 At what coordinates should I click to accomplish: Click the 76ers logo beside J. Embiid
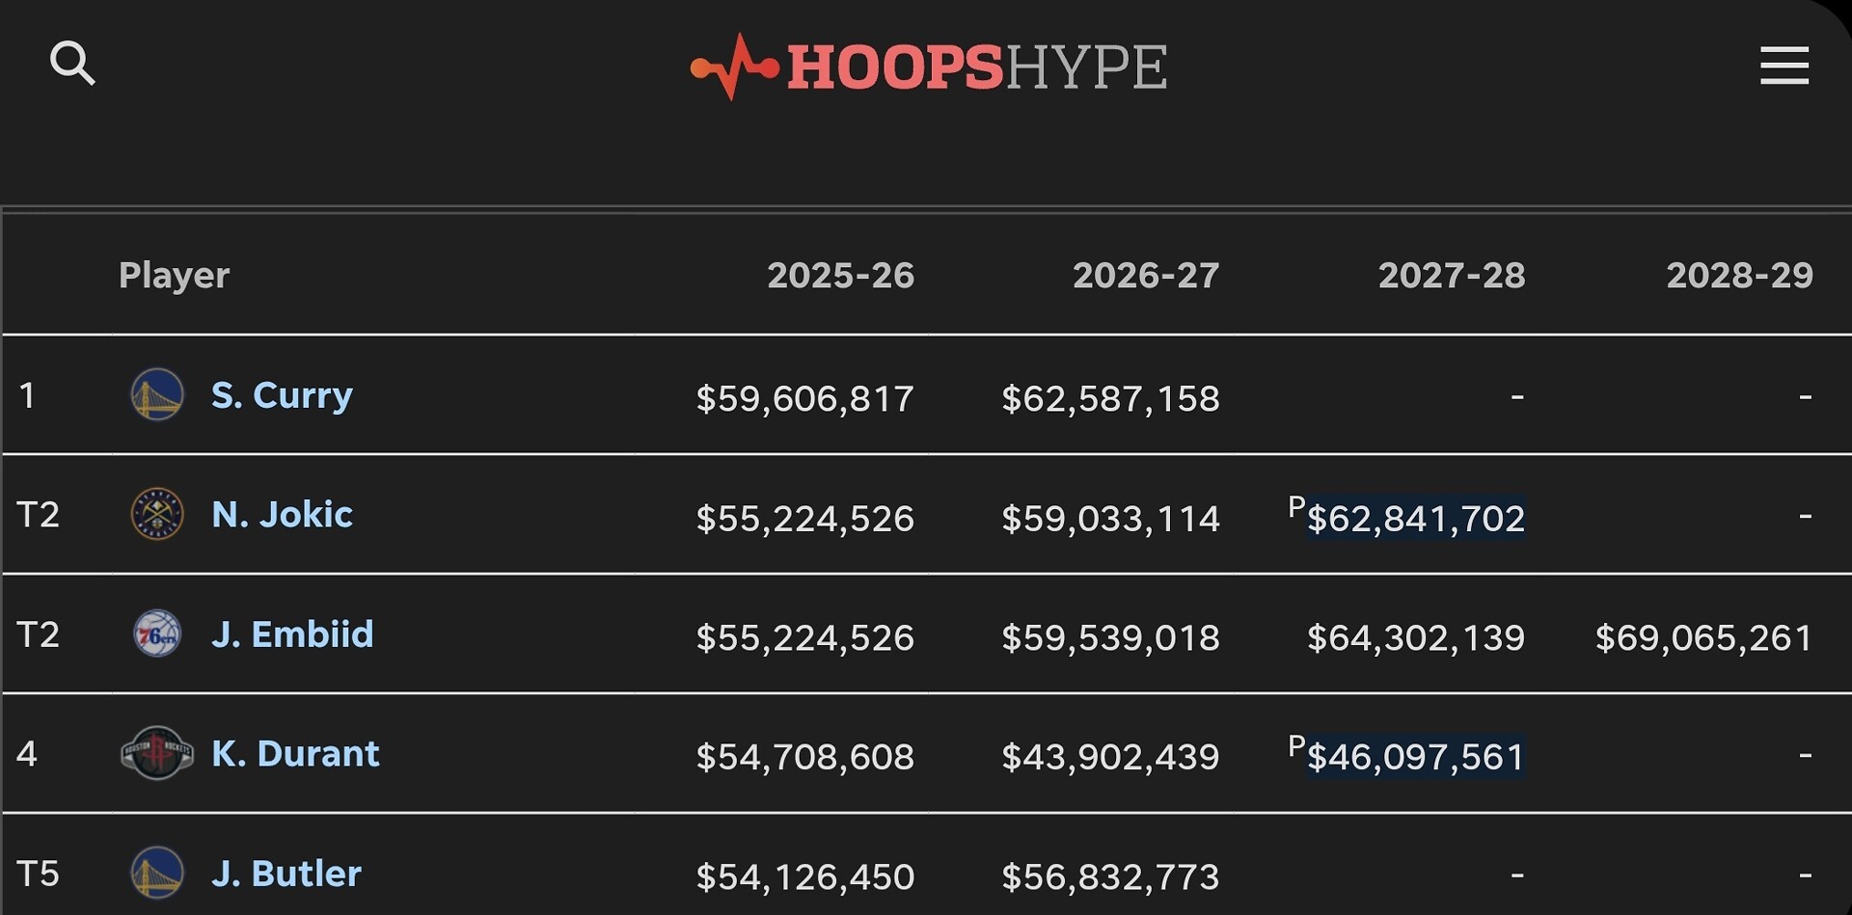coord(157,633)
